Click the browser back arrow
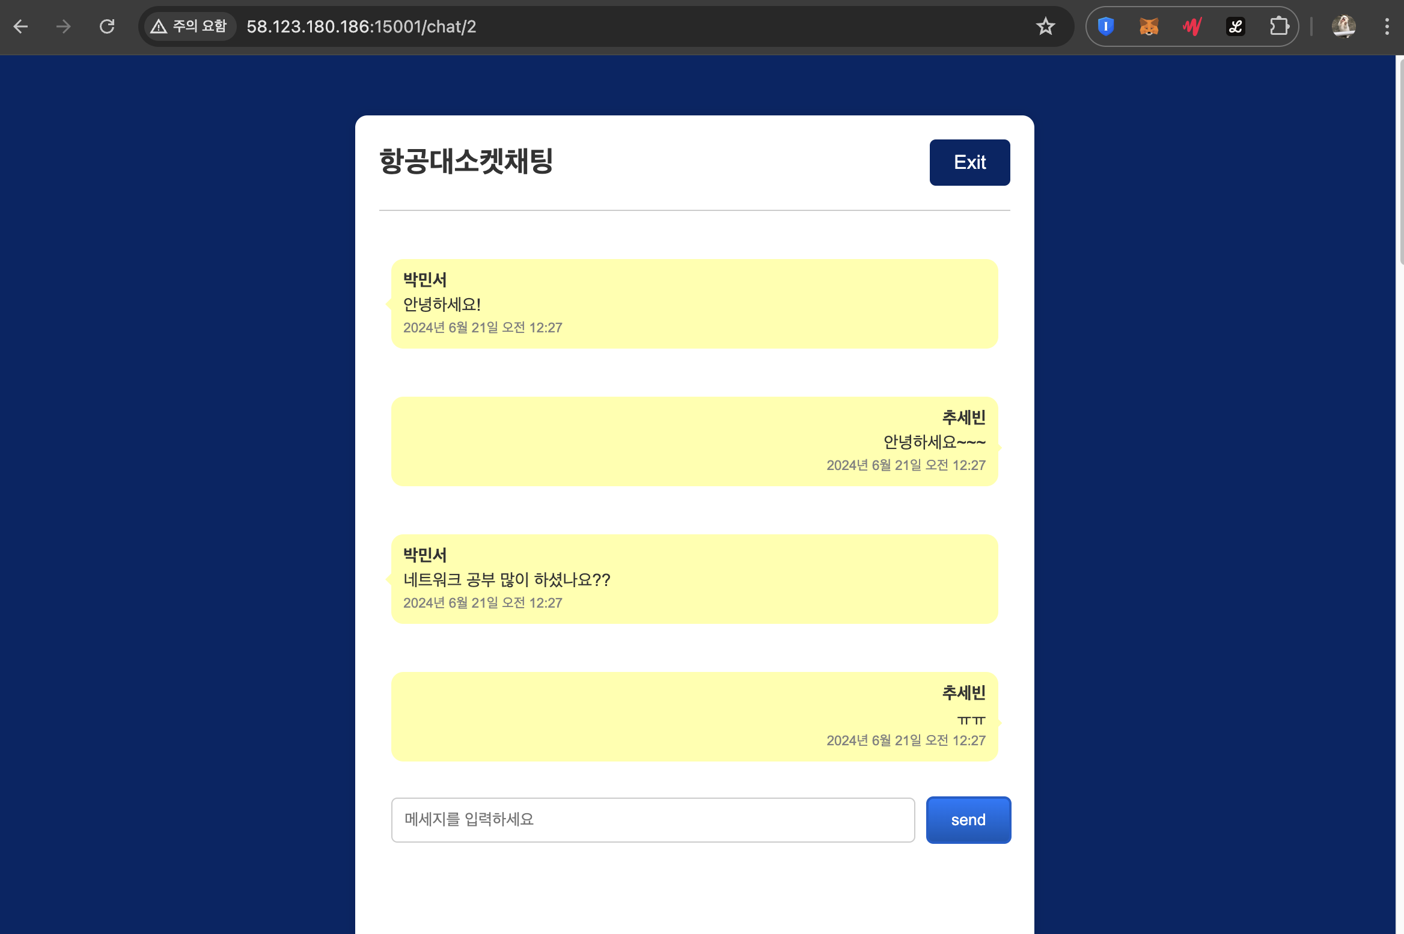Image resolution: width=1404 pixels, height=934 pixels. 21,26
